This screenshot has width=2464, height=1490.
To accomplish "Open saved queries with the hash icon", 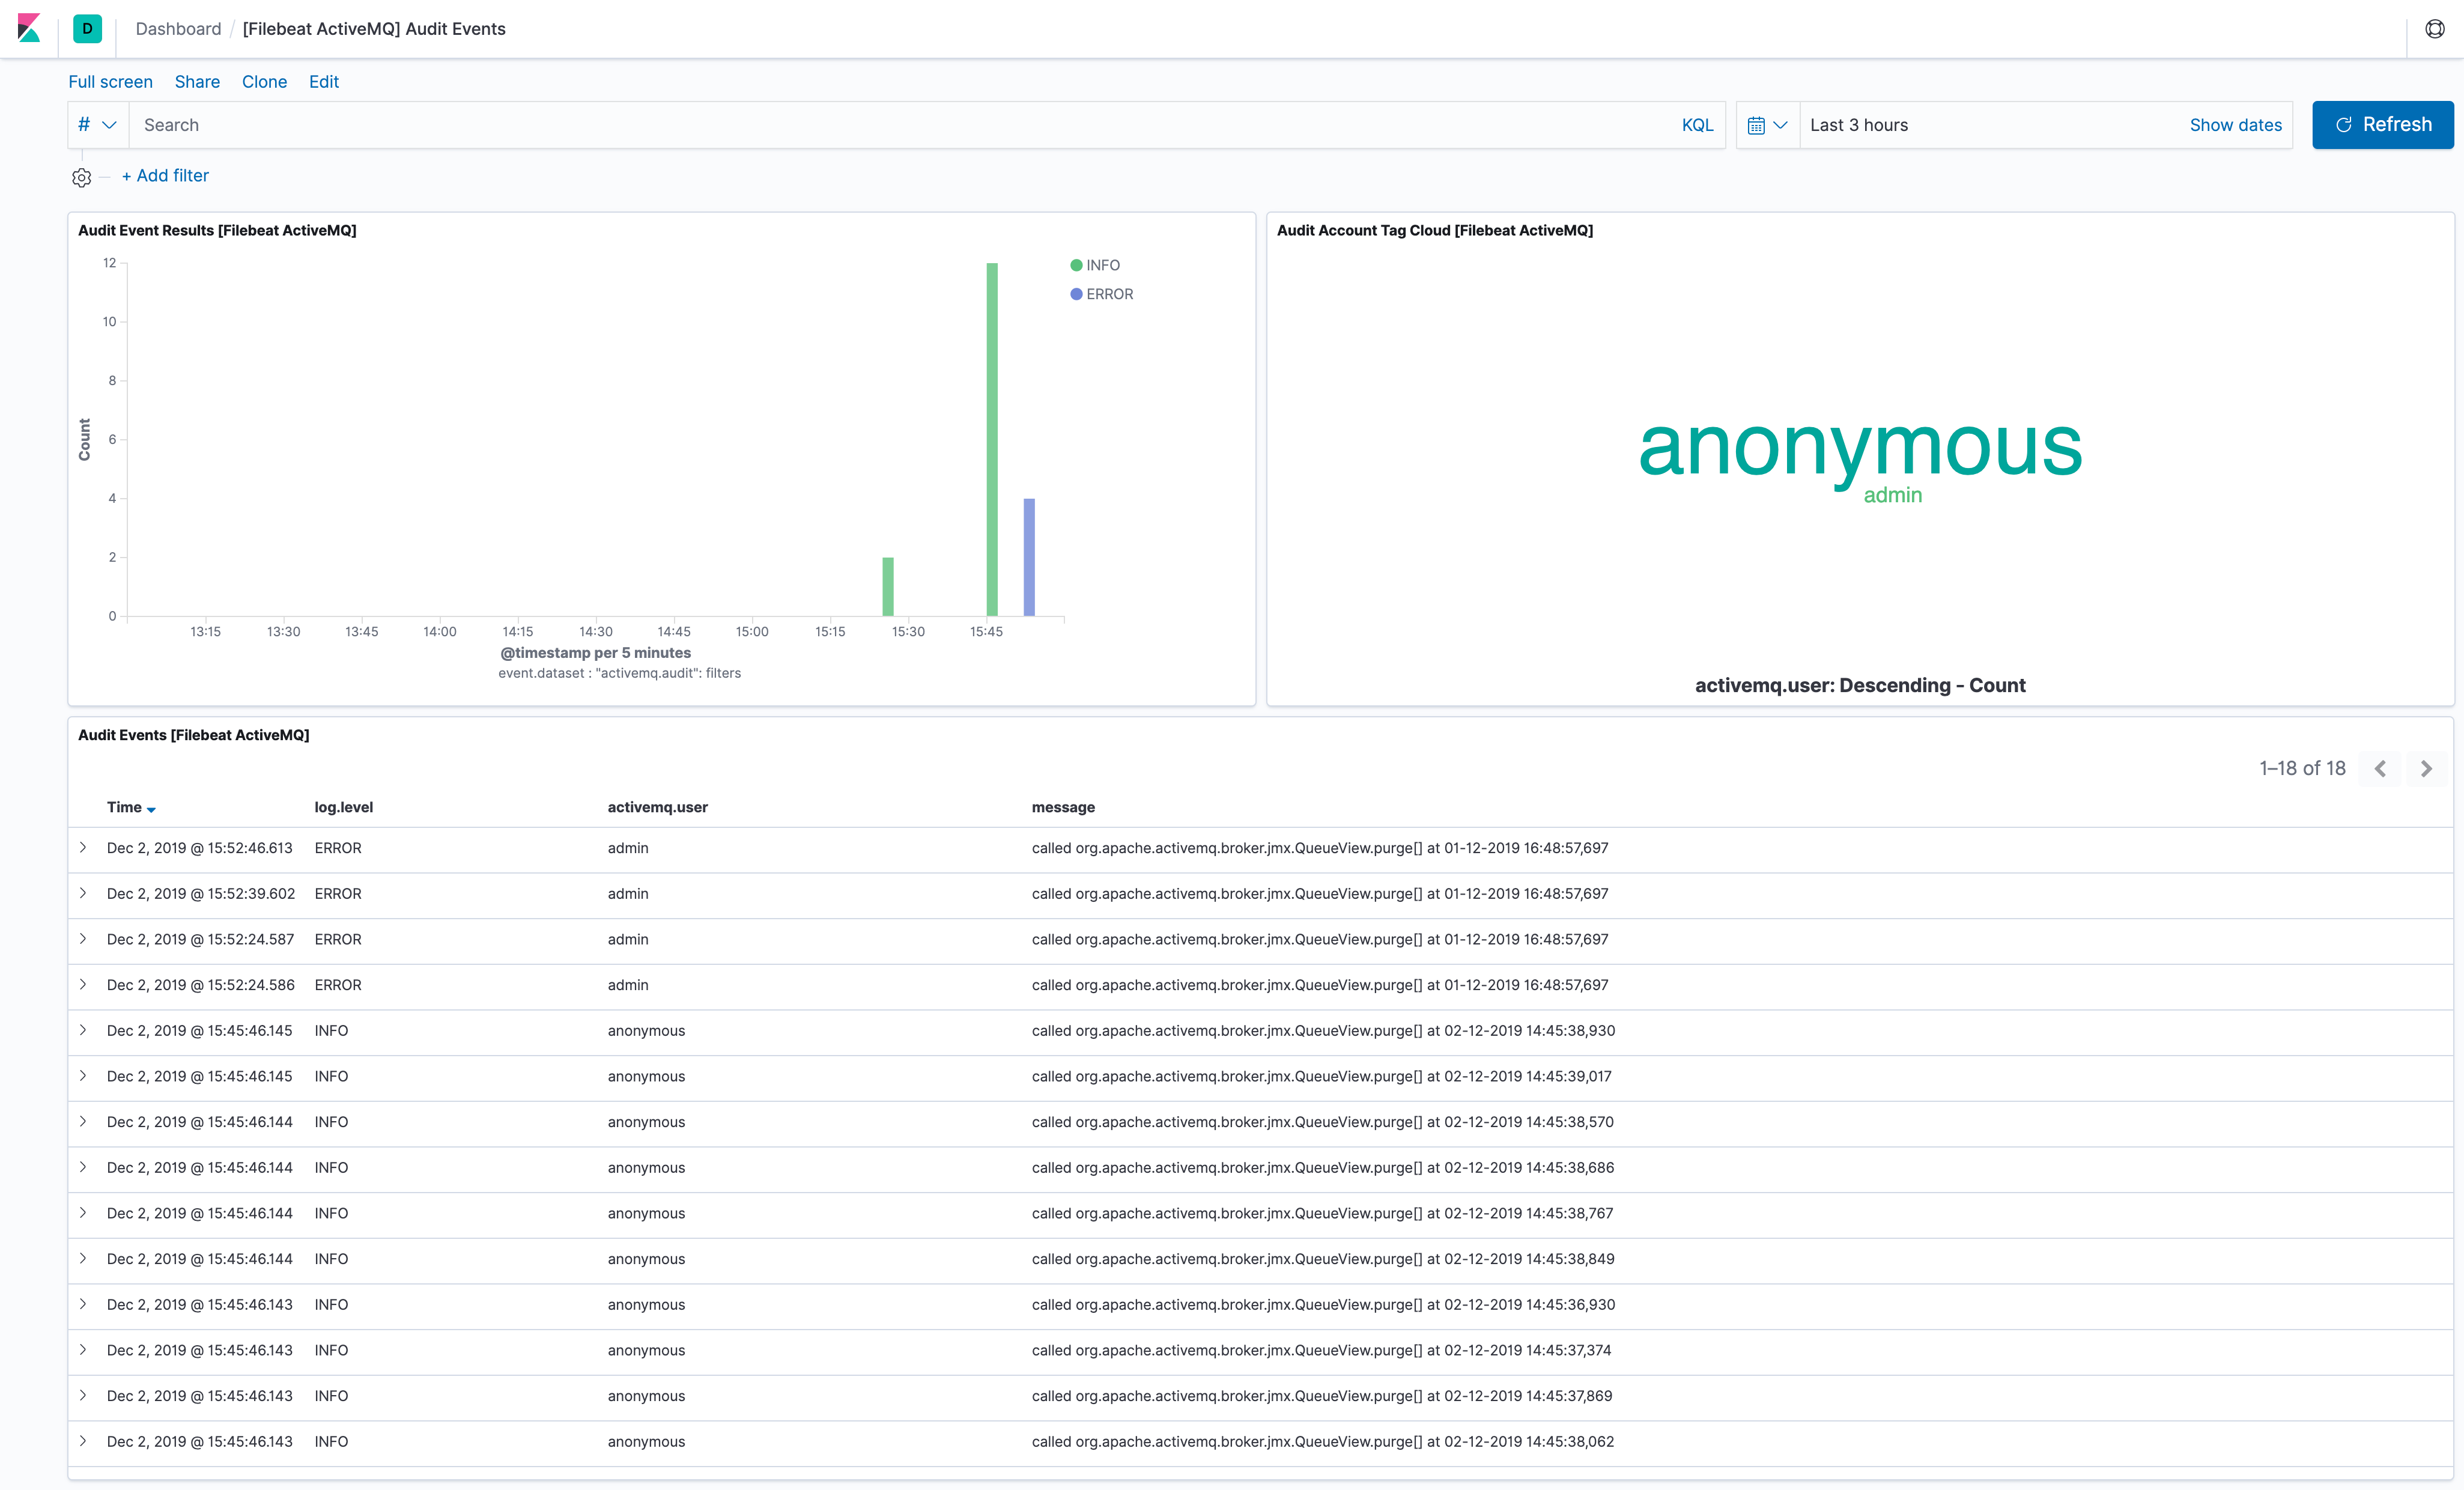I will [84, 124].
